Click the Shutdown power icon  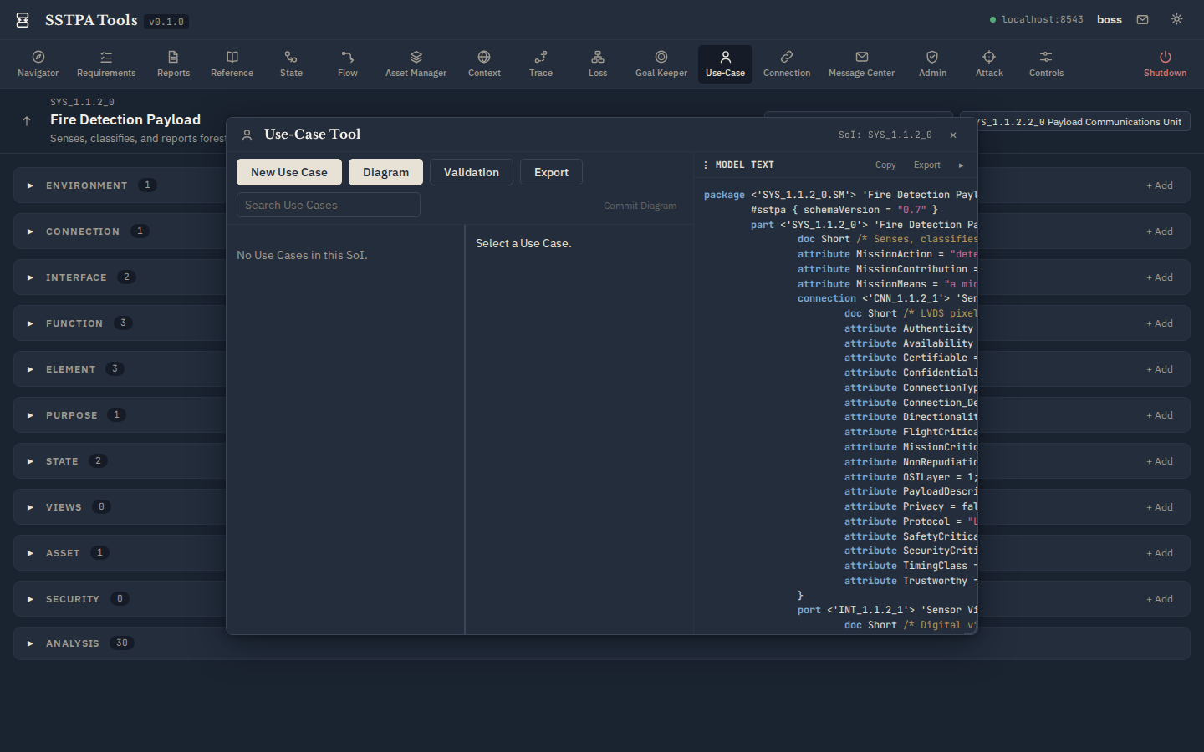coord(1165,57)
